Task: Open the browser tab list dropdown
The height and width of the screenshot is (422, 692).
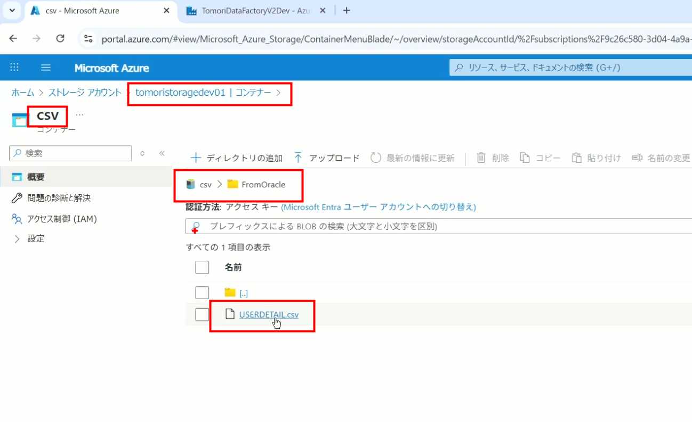Action: 12,10
